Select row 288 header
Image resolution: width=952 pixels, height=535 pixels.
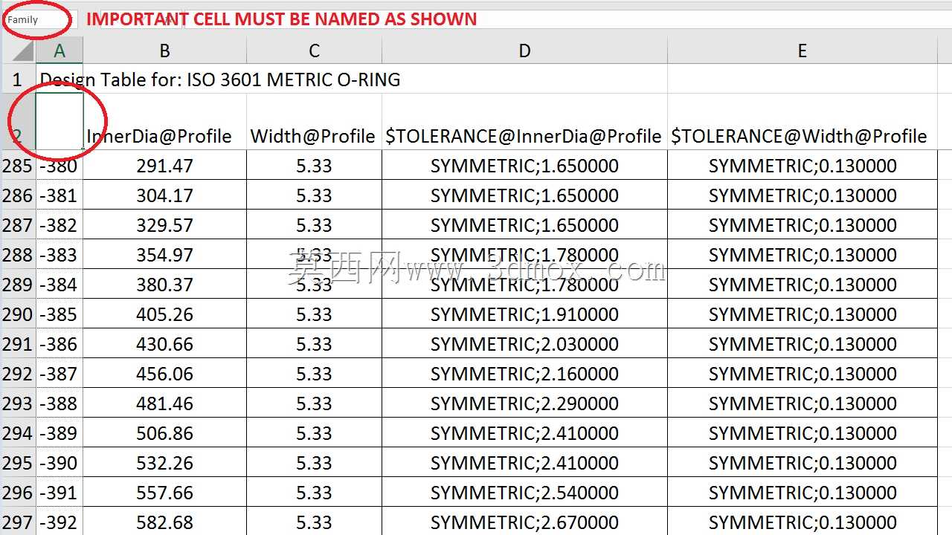point(18,254)
